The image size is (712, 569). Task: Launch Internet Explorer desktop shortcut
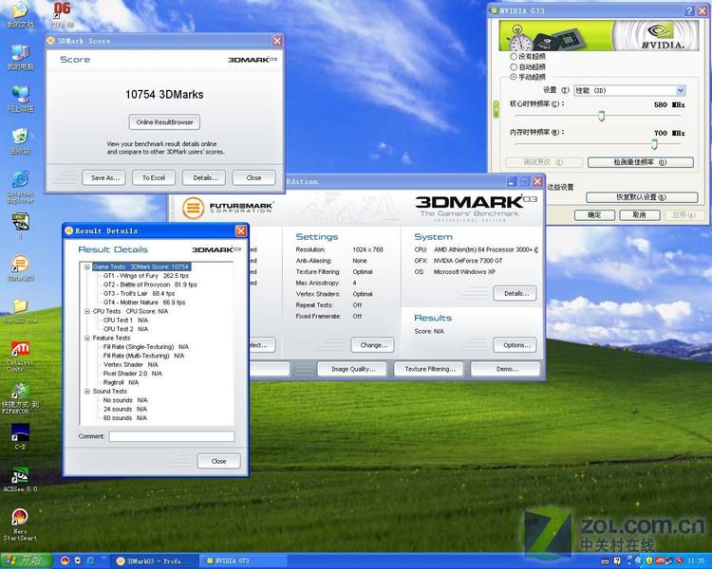point(20,186)
